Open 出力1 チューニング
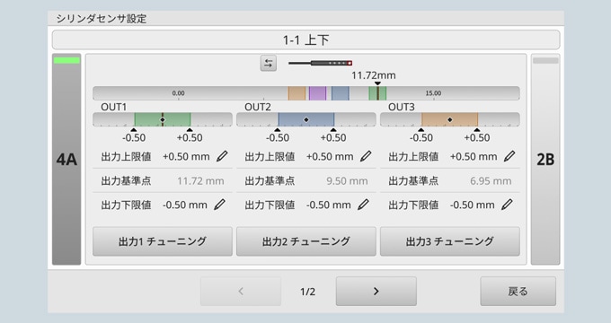This screenshot has width=611, height=323. click(163, 241)
